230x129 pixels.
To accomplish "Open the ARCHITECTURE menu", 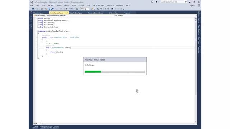I will [x=98, y=5].
